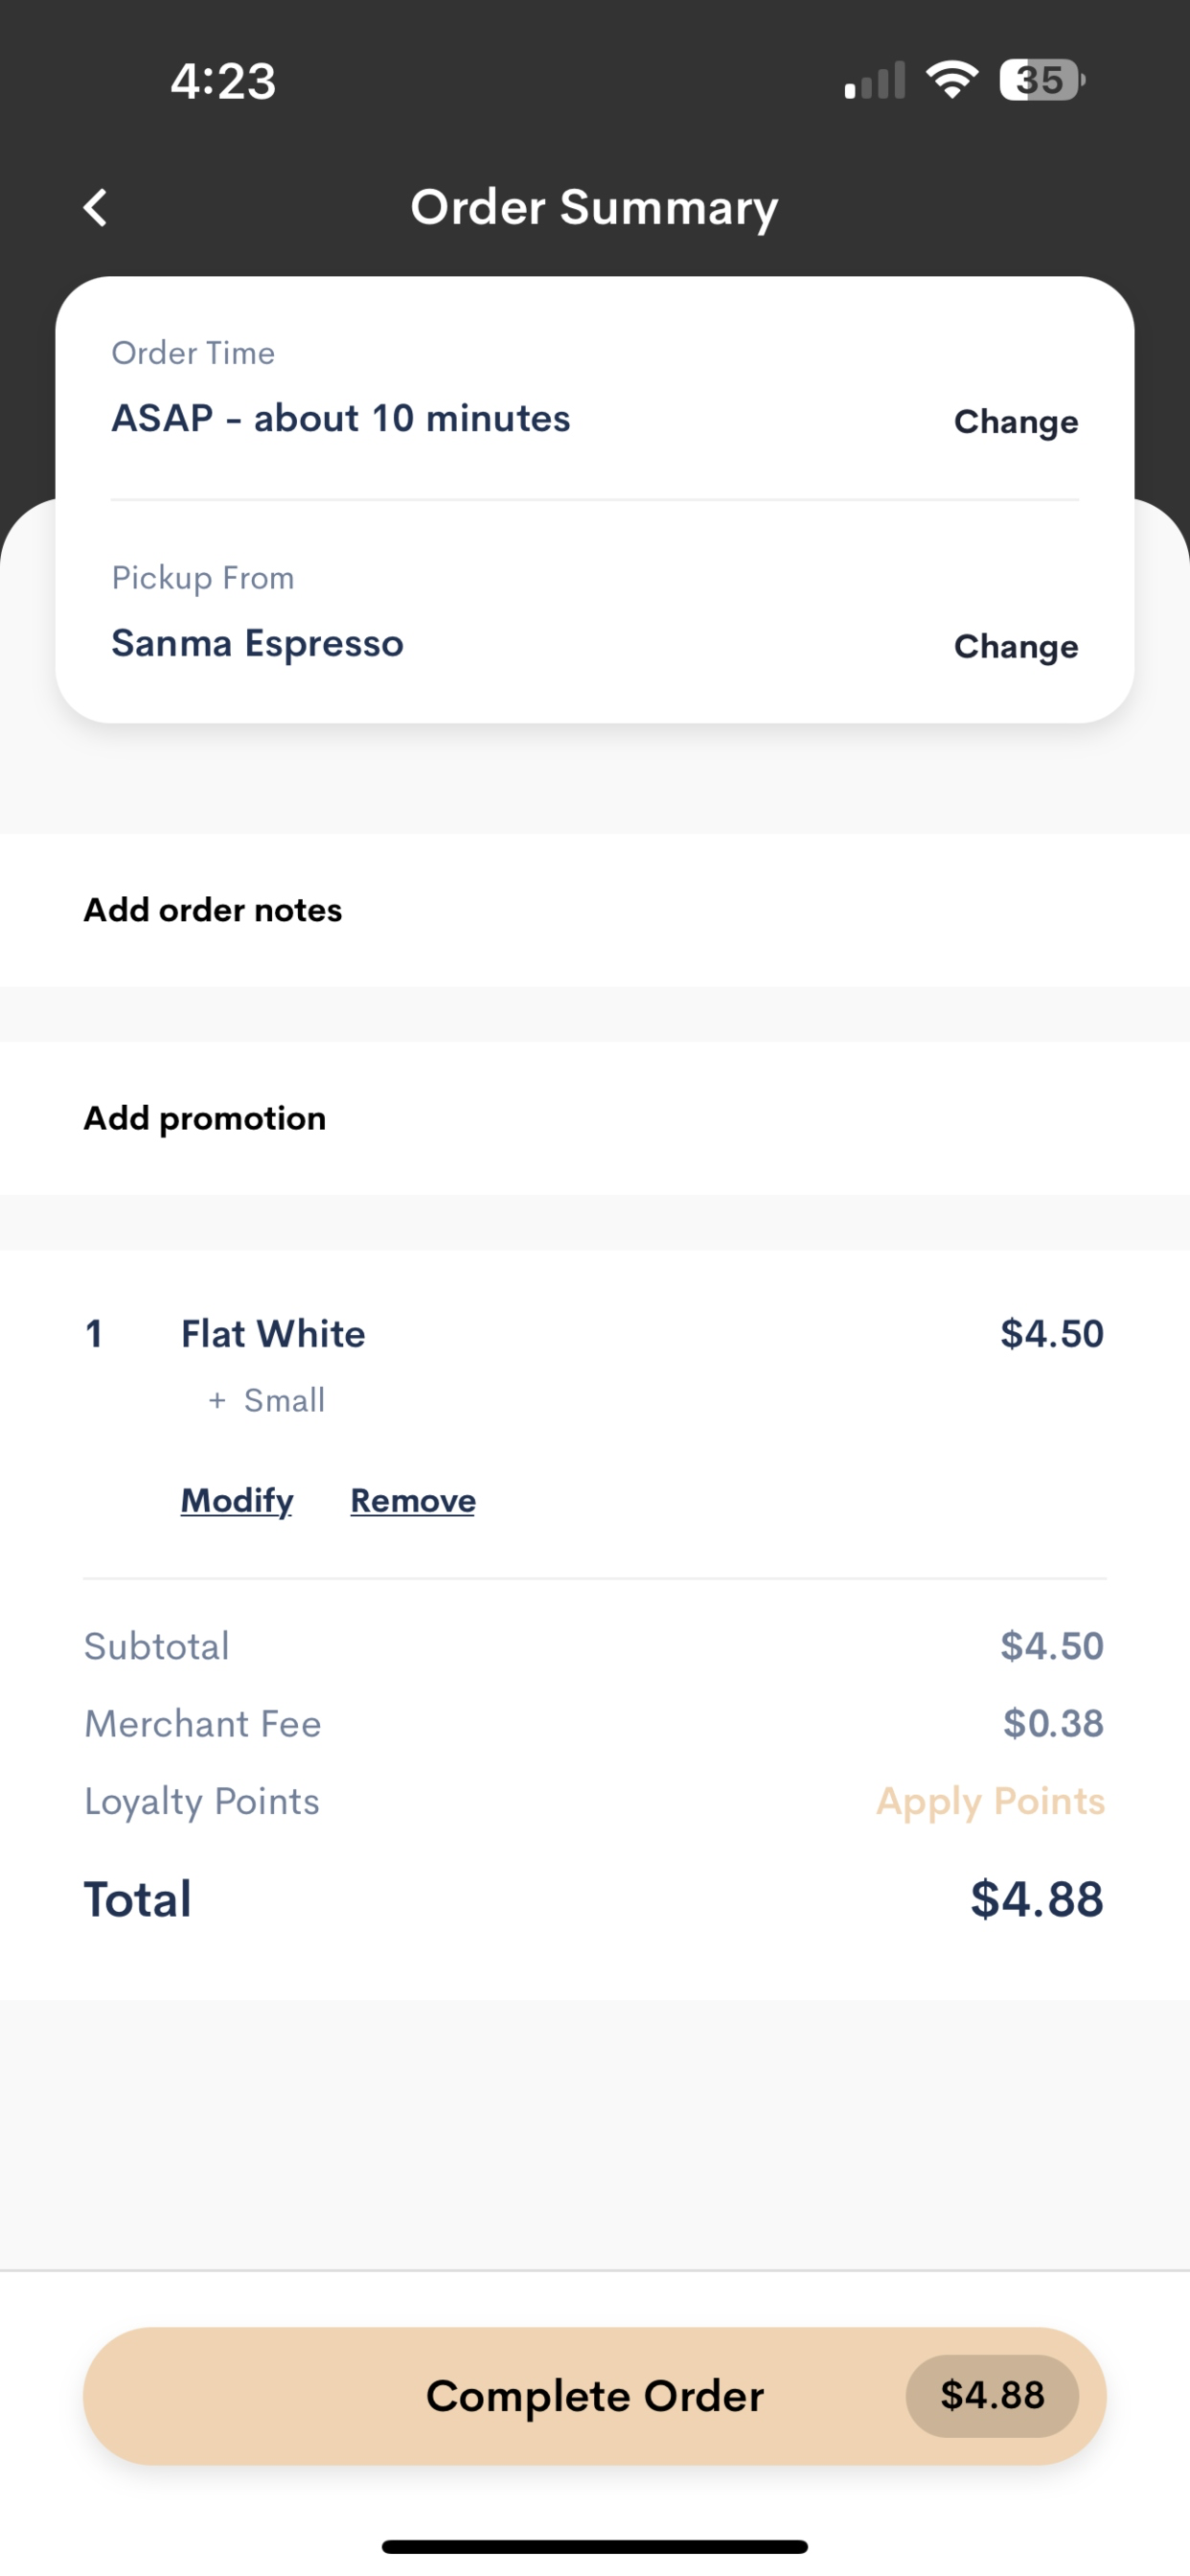Tap the $4.88 price badge
Image resolution: width=1190 pixels, height=2576 pixels.
coord(992,2396)
